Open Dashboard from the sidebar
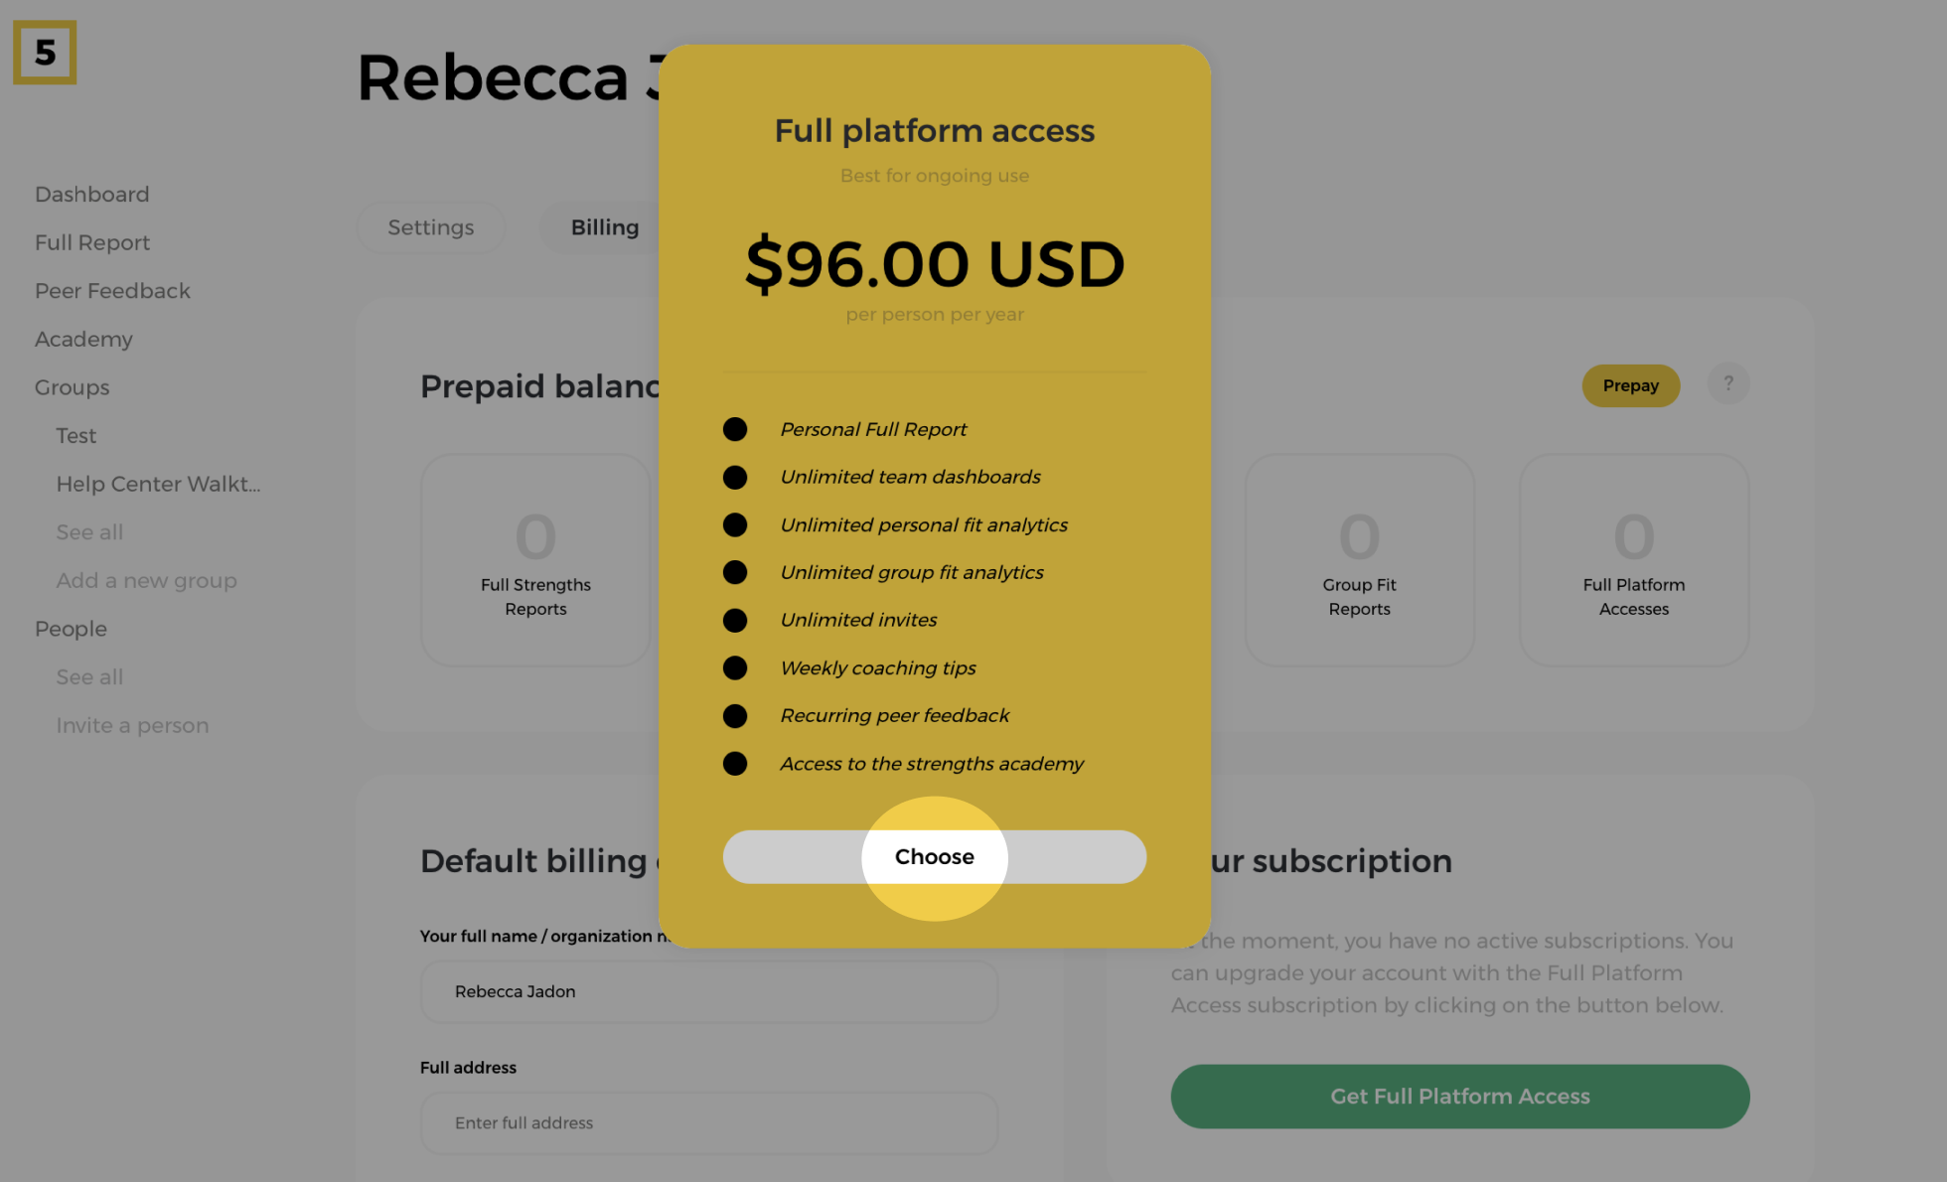Viewport: 1947px width, 1182px height. 92,195
